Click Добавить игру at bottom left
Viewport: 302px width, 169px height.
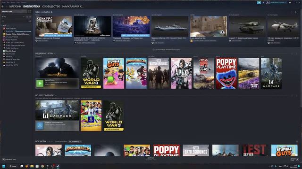click(9, 160)
